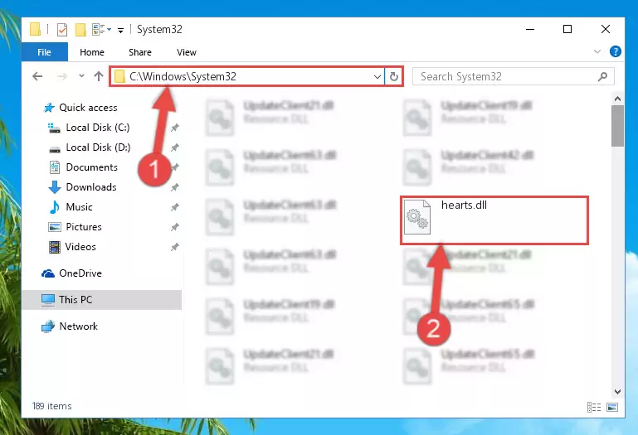Unpin Local Disk (C:) via pin icon
638x435 pixels.
click(x=175, y=128)
